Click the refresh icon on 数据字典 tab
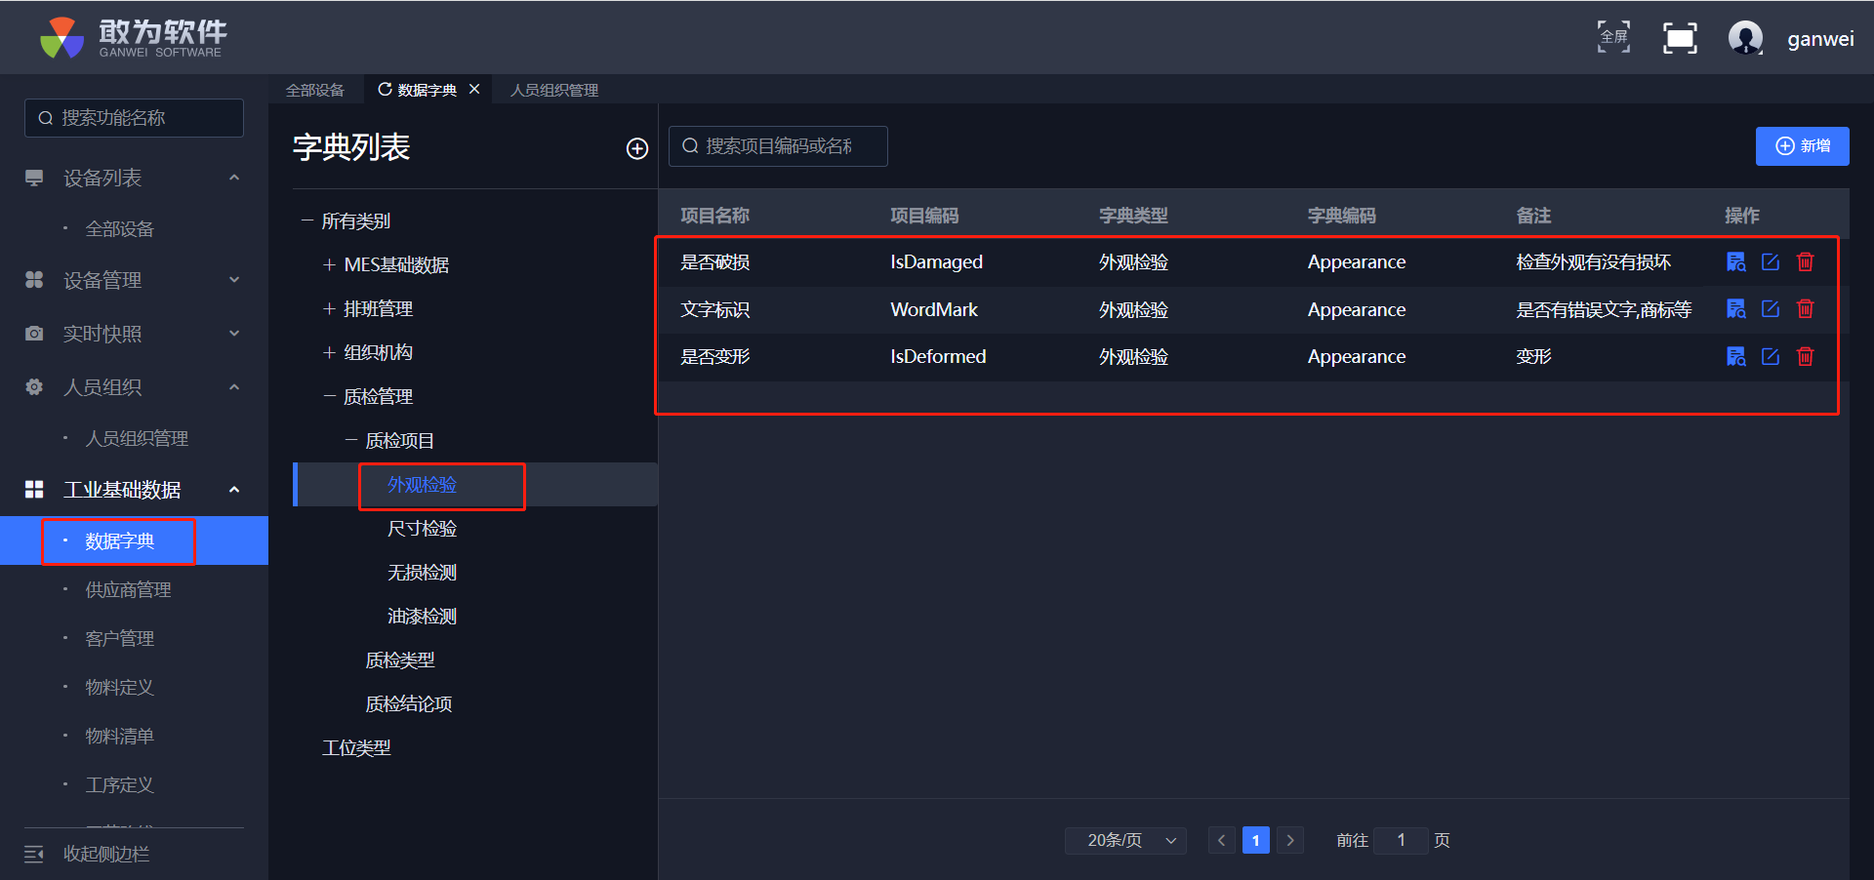The width and height of the screenshot is (1874, 880). tap(385, 90)
